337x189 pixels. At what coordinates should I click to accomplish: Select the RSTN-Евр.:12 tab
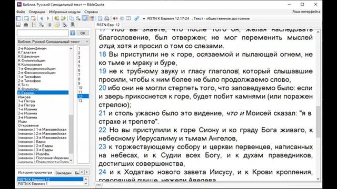coord(108,25)
